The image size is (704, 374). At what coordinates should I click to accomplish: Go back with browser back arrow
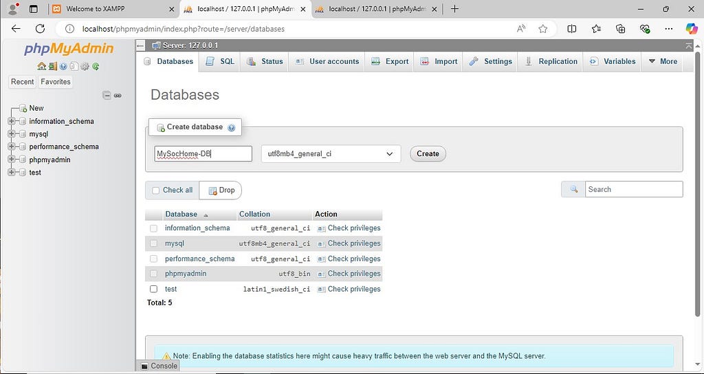click(x=16, y=29)
